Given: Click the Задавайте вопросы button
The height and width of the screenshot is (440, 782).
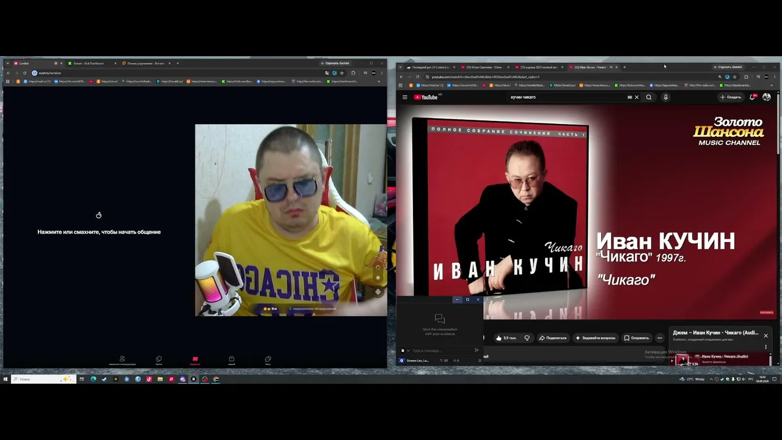Looking at the screenshot, I should tap(596, 338).
